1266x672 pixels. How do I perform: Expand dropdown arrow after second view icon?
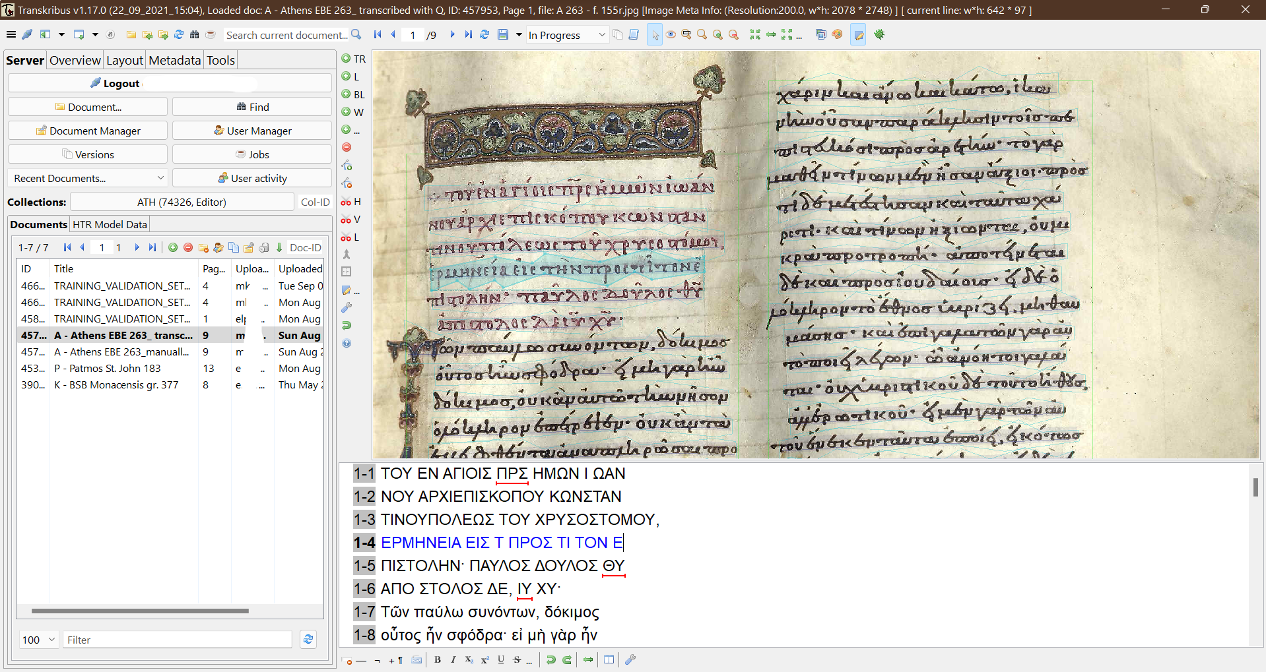tap(95, 35)
